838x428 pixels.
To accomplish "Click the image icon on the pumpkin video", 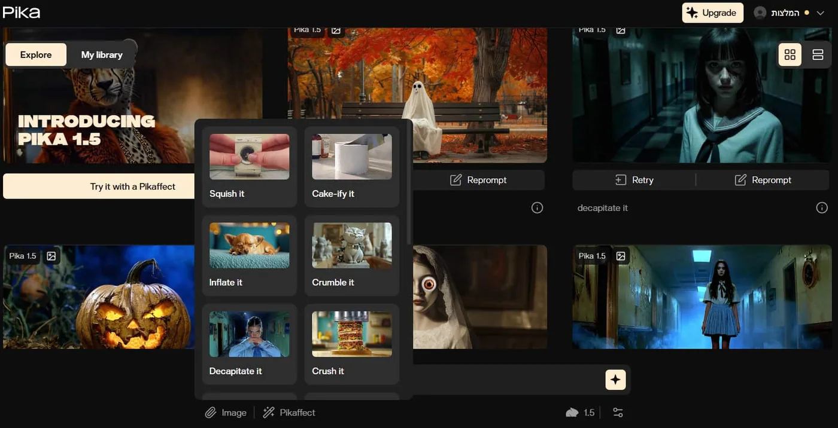I will [x=51, y=256].
